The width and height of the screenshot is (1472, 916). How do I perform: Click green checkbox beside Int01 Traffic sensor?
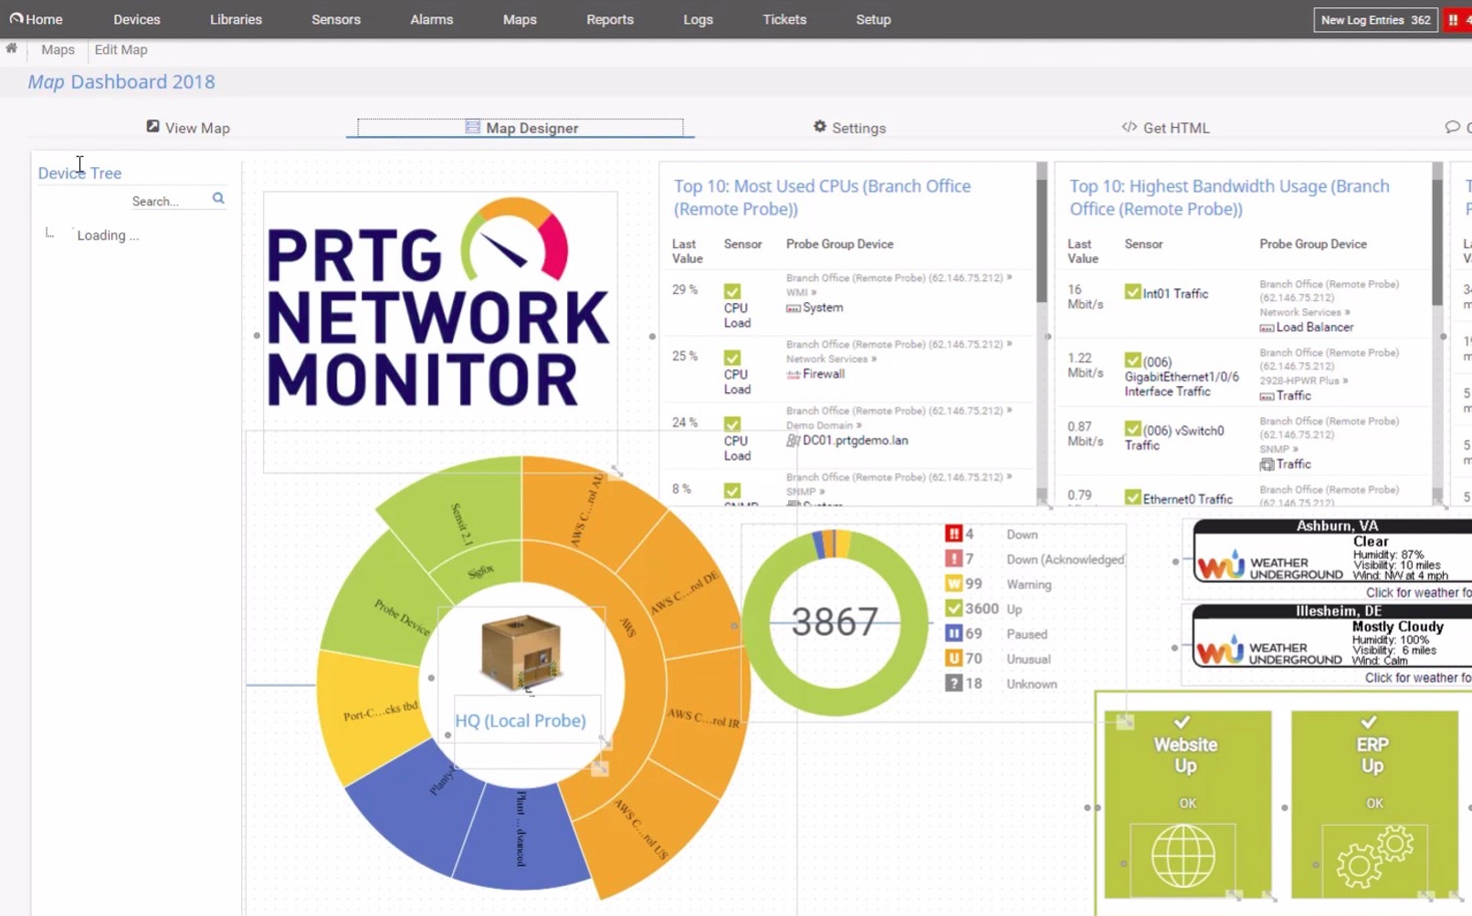pyautogui.click(x=1132, y=293)
